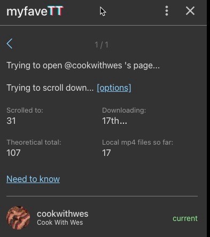Go back using the left chevron arrow
Screen dimensions: 210x237
(10, 44)
